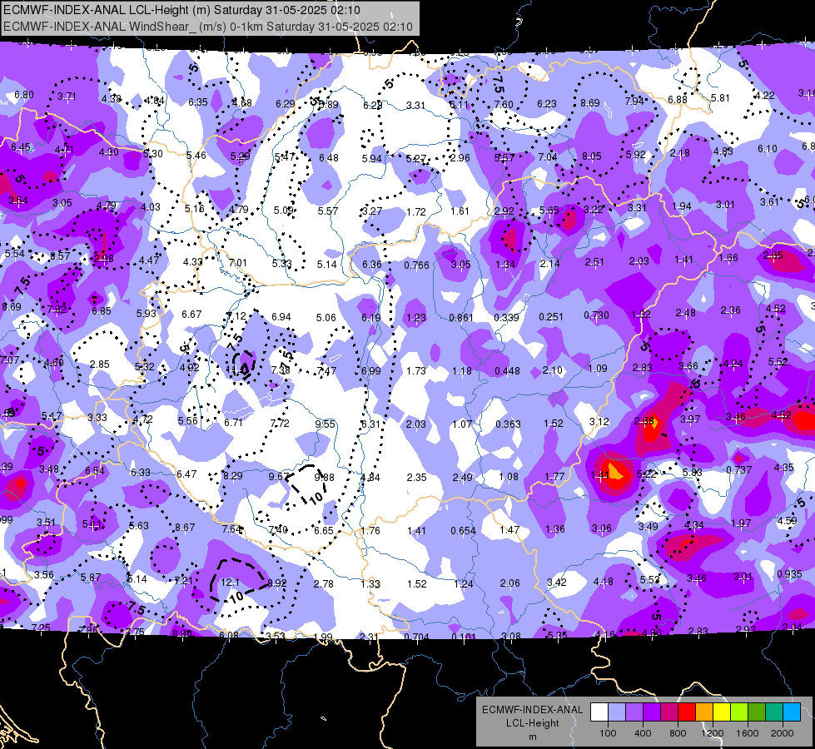Click the map value '7.60'
The height and width of the screenshot is (749, 815).
tap(504, 105)
